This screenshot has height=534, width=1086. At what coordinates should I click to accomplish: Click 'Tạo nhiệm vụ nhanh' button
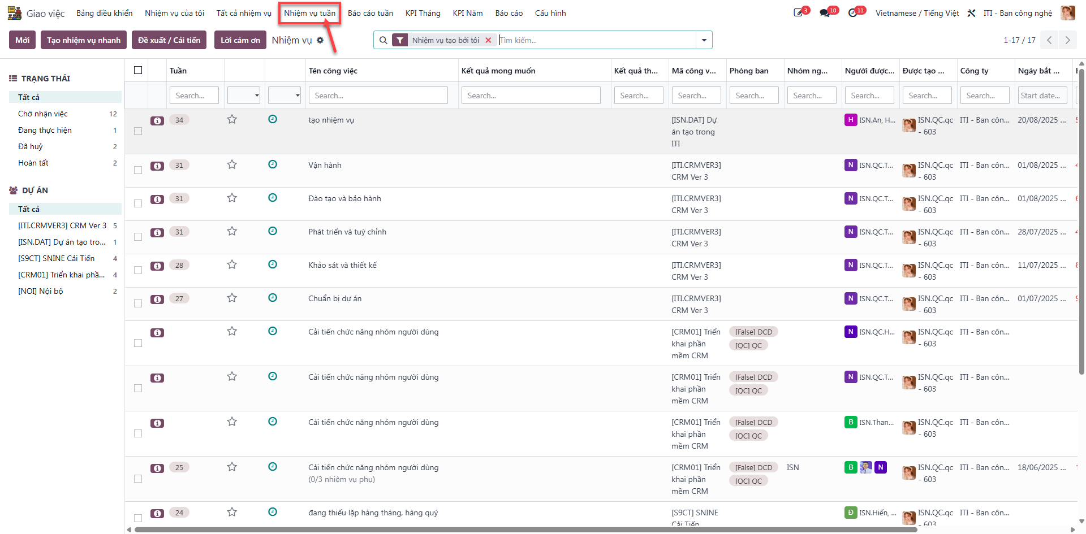(x=84, y=40)
